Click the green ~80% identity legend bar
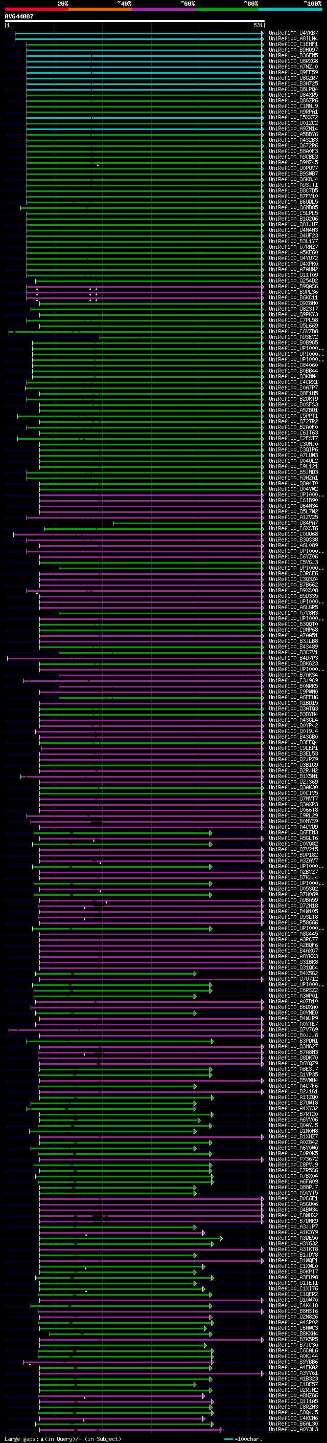 click(x=227, y=9)
